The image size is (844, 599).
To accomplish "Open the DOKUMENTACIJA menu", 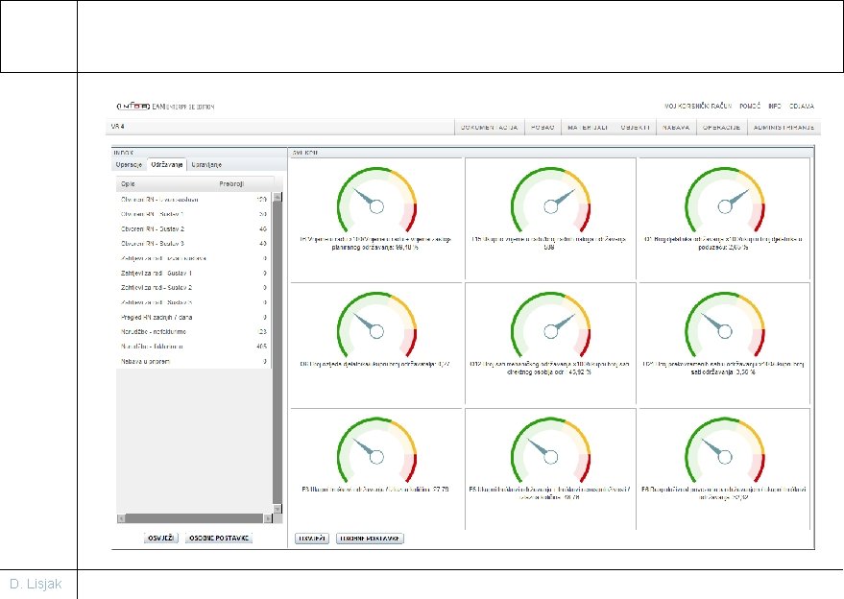I will pos(490,128).
